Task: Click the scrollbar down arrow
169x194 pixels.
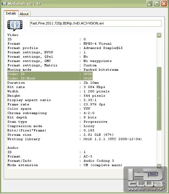Action: [x=159, y=166]
